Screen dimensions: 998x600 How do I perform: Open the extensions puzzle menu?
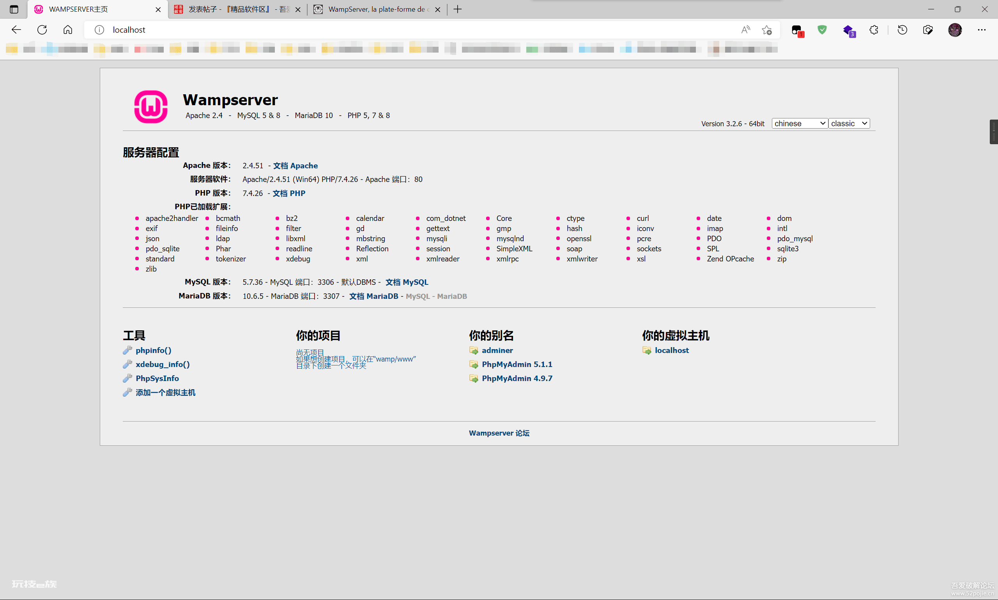(x=874, y=30)
